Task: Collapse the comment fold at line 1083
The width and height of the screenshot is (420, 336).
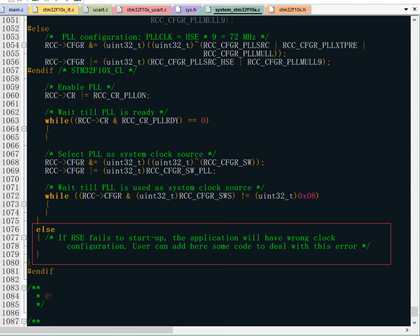Action: (24, 288)
